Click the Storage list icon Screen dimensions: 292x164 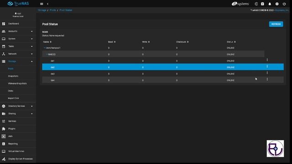tap(4, 61)
